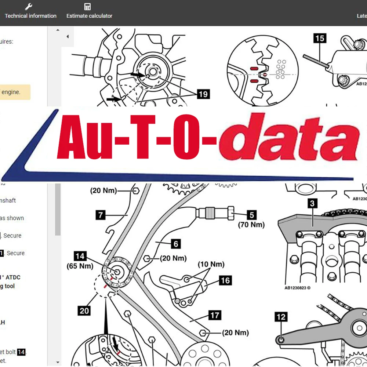
Task: Click the 'Late' item in top bar
Action: coord(361,16)
